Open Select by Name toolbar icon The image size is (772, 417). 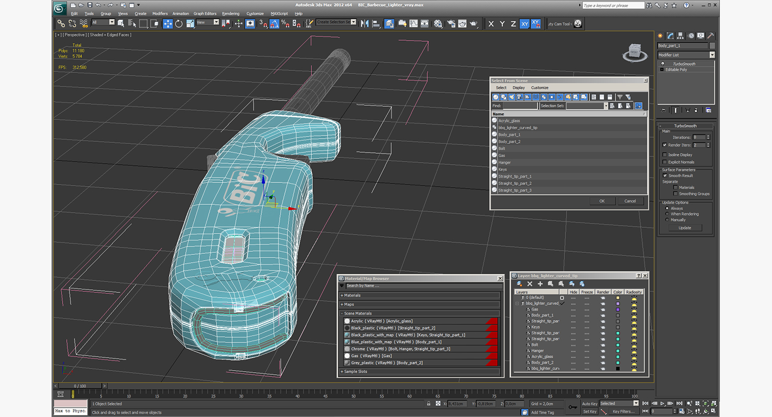tap(132, 23)
